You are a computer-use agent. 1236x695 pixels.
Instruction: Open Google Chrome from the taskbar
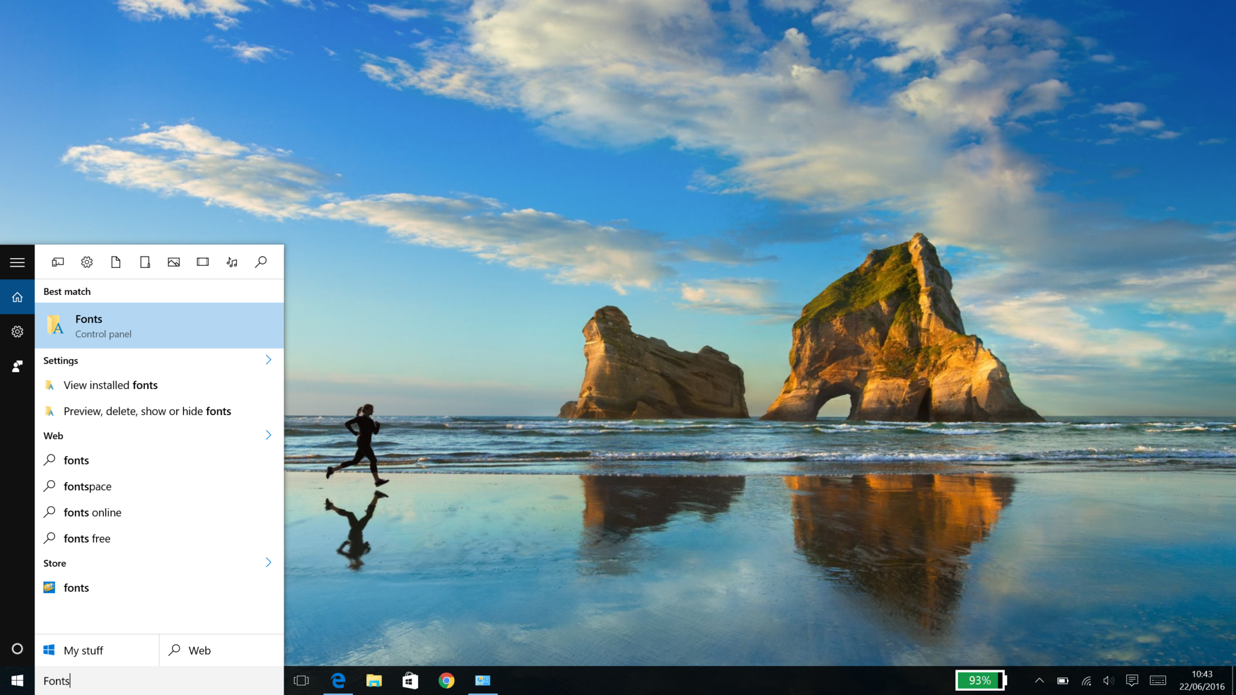[x=447, y=681]
